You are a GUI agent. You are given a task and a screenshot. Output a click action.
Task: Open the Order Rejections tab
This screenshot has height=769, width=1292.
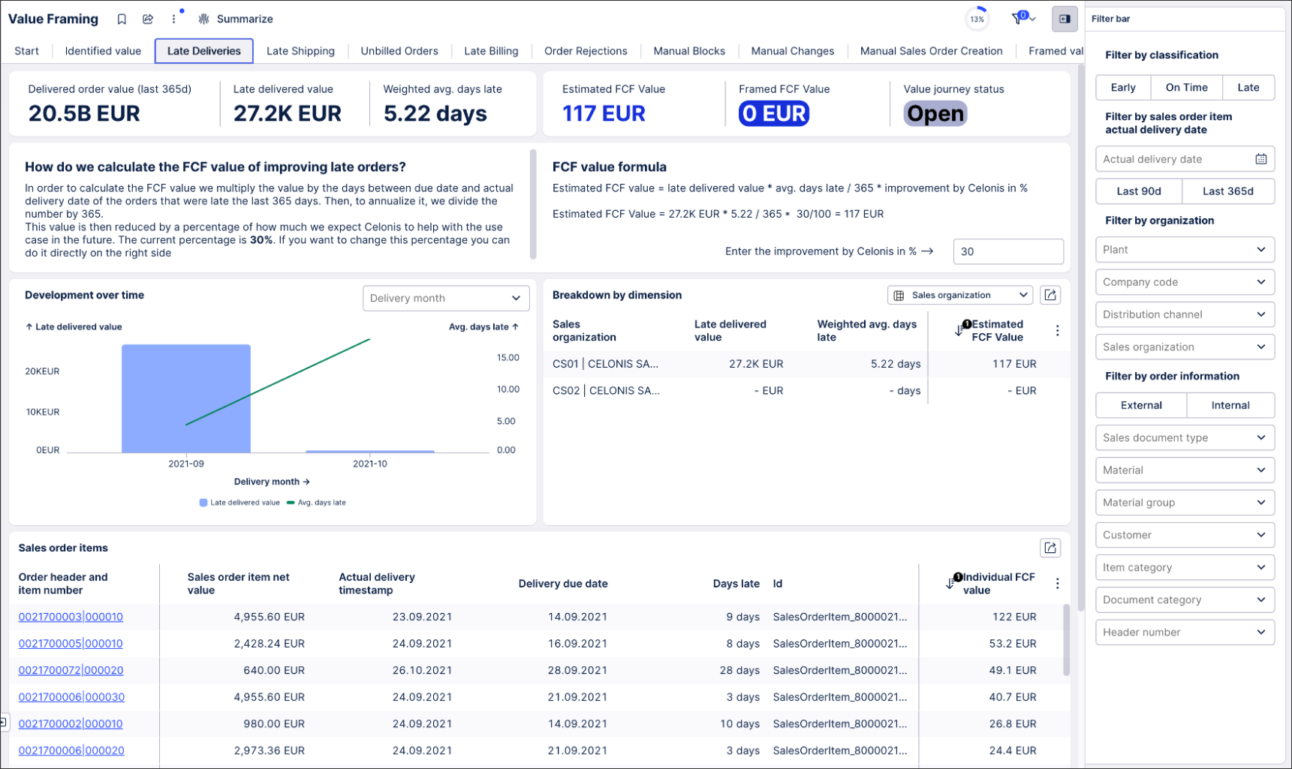(x=586, y=51)
